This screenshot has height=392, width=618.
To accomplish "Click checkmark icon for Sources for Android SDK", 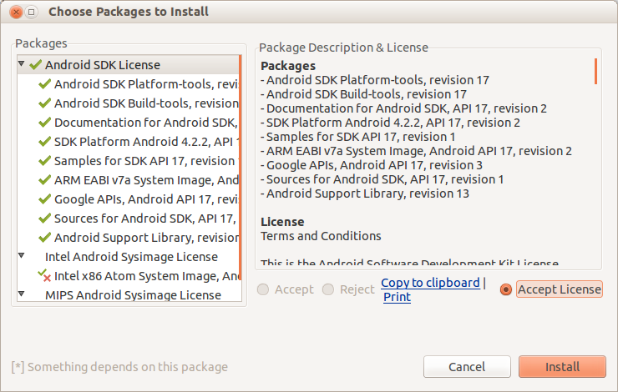I will pyautogui.click(x=44, y=218).
